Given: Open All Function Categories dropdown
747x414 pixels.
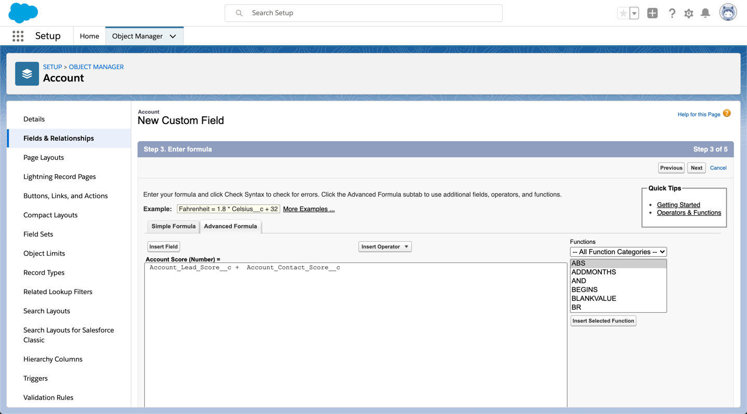Looking at the screenshot, I should [618, 252].
